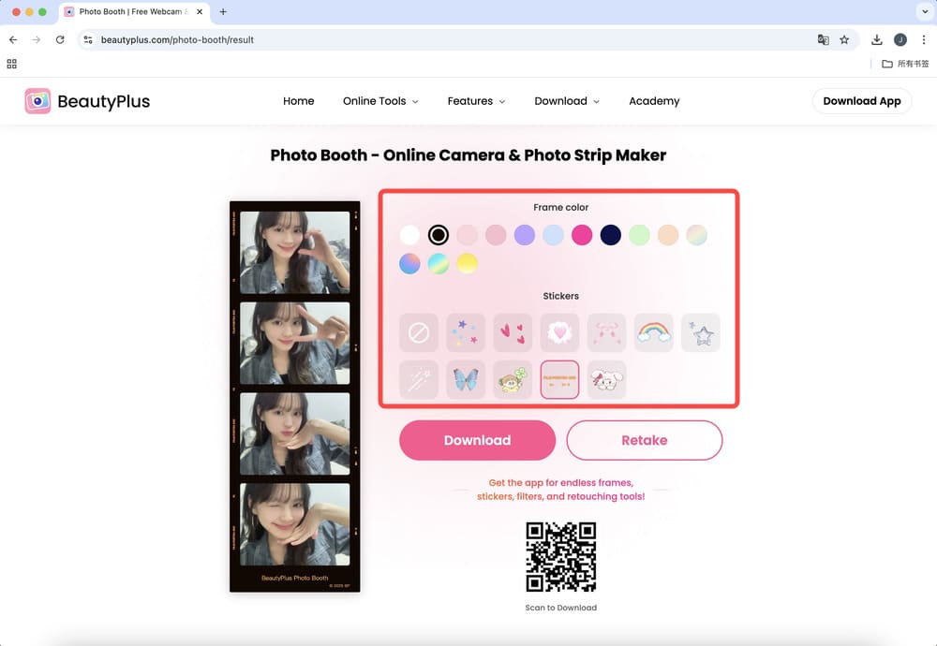937x646 pixels.
Task: Deselect the currently active film-text sticker
Action: pos(559,379)
